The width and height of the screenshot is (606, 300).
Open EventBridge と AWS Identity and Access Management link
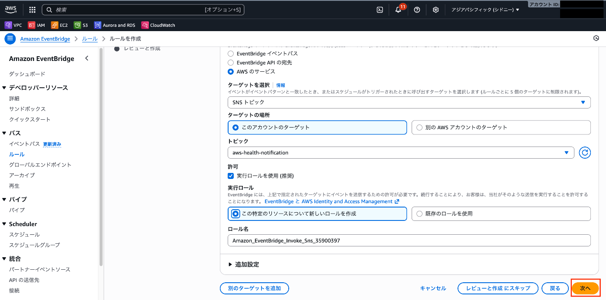(332, 201)
